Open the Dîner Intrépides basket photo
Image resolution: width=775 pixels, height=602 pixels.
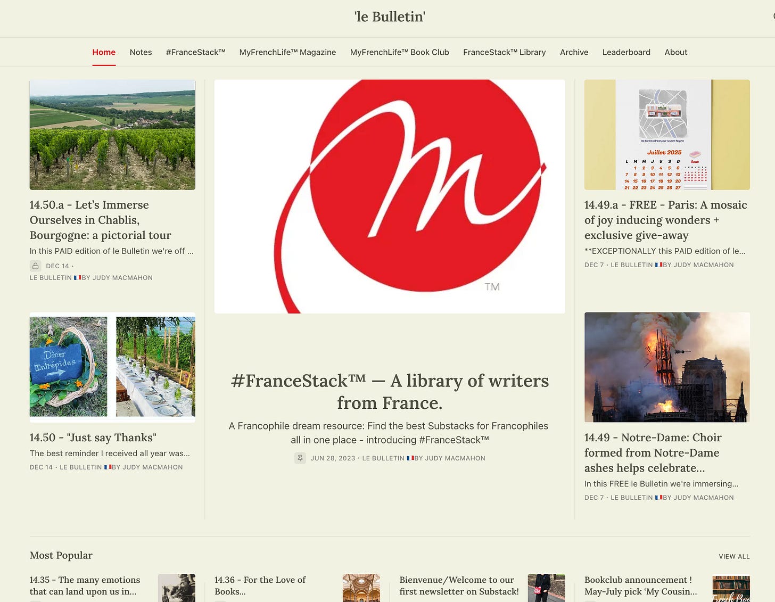pos(112,367)
